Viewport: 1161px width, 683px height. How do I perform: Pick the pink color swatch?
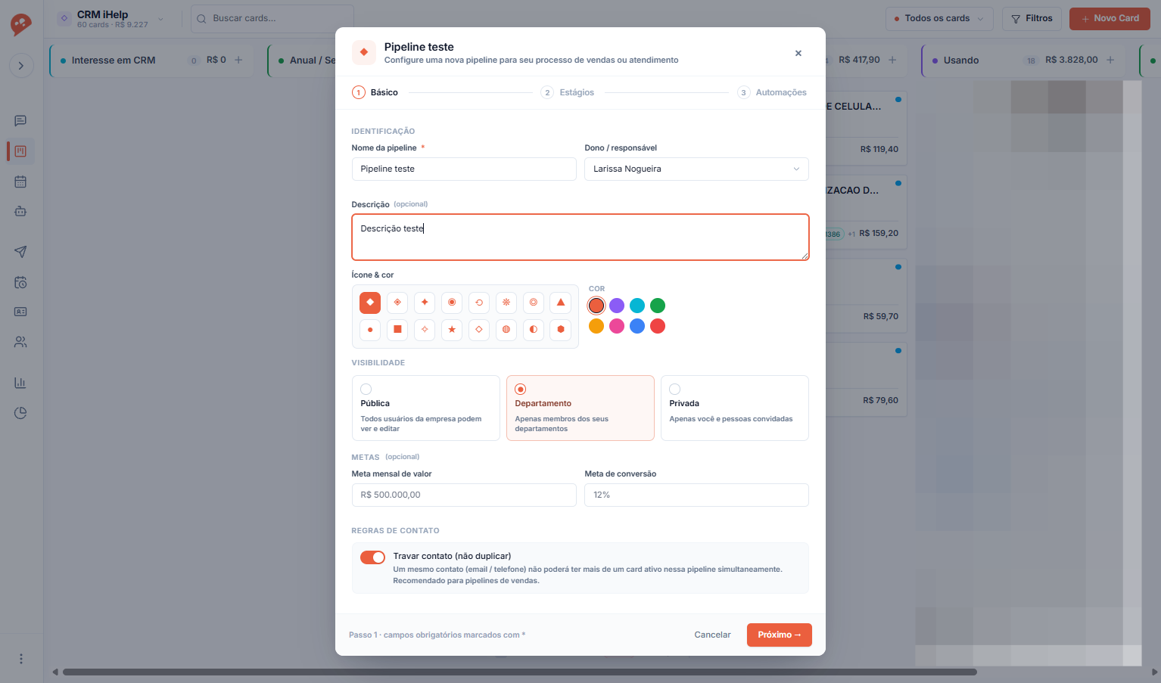point(617,326)
